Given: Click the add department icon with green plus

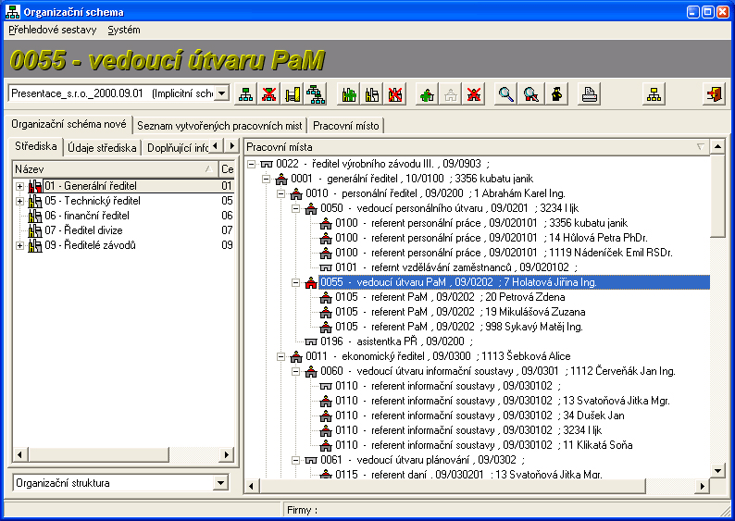Looking at the screenshot, I should [349, 94].
